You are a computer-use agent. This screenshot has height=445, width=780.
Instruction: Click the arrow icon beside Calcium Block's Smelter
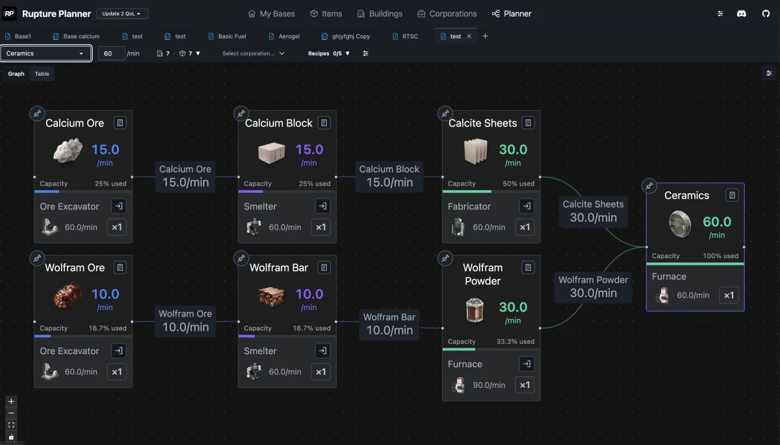pos(323,206)
